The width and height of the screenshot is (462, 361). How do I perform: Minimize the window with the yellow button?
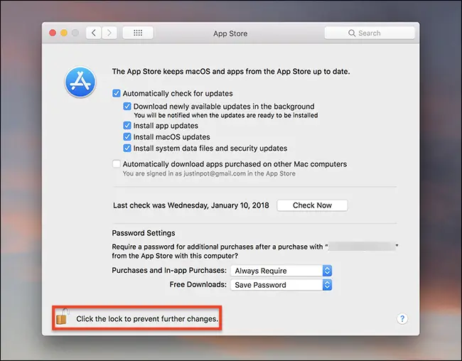pos(64,33)
